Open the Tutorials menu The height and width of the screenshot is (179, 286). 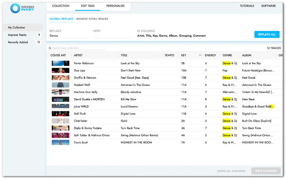(x=247, y=6)
